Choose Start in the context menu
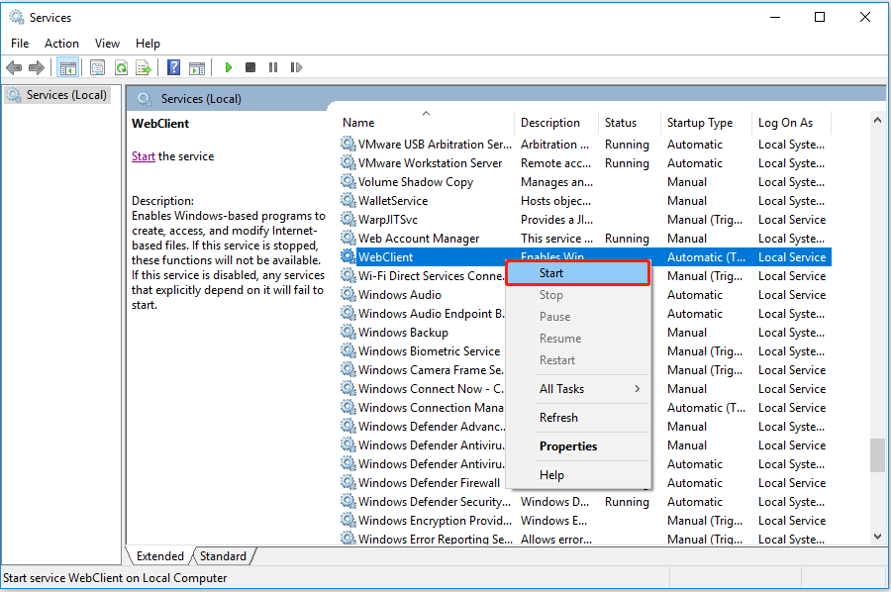Screen dimensions: 891x592 [577, 273]
